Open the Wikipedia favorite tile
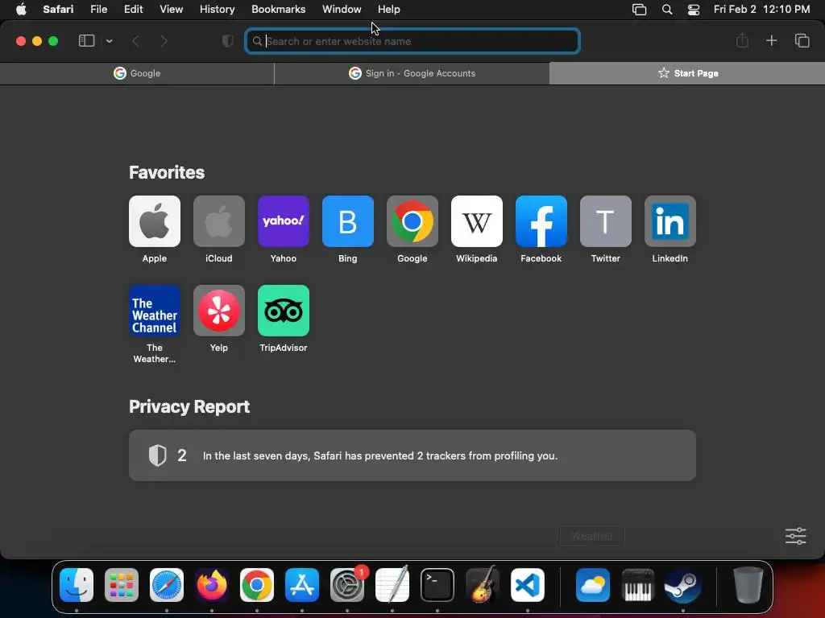This screenshot has height=618, width=825. (477, 221)
